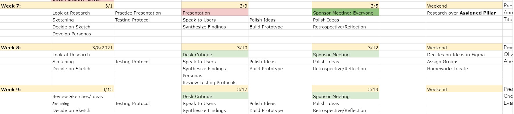This screenshot has width=514, height=114.
Task: Click Week 8 Desk Critique green cell
Action: [215, 55]
